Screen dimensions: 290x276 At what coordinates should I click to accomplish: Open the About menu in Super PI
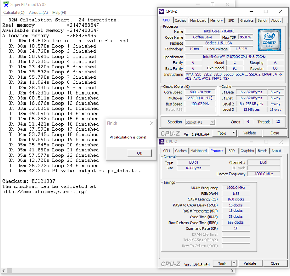pos(38,12)
